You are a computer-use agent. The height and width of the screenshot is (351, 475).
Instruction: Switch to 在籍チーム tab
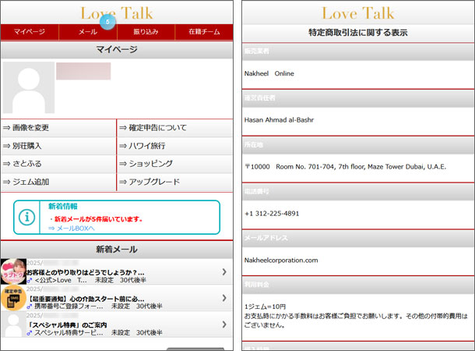click(x=204, y=32)
